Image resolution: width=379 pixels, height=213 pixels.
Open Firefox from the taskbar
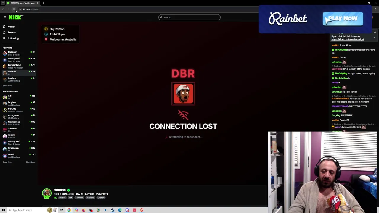pos(83,210)
